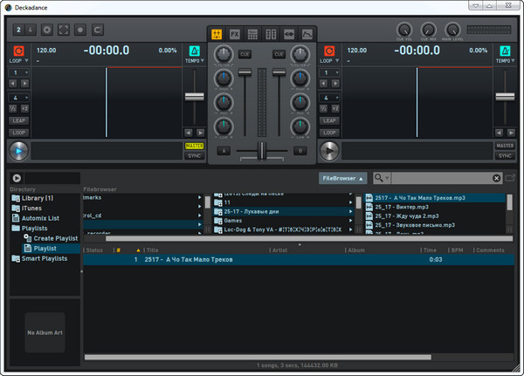Viewport: 524px width, 376px height.
Task: Click the fullscreen icon in top toolbar
Action: pyautogui.click(x=64, y=30)
